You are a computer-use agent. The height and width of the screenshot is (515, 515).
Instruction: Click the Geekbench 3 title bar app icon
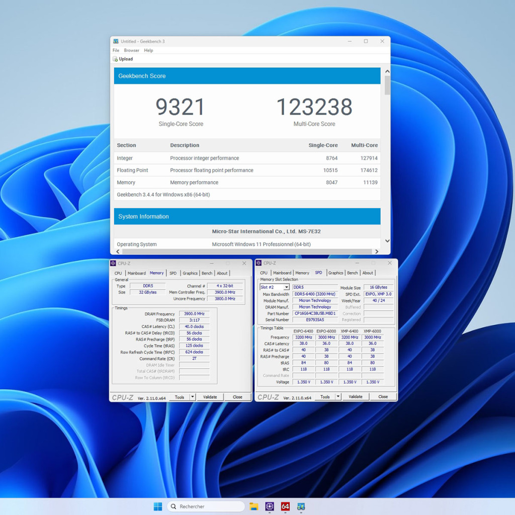coord(116,41)
